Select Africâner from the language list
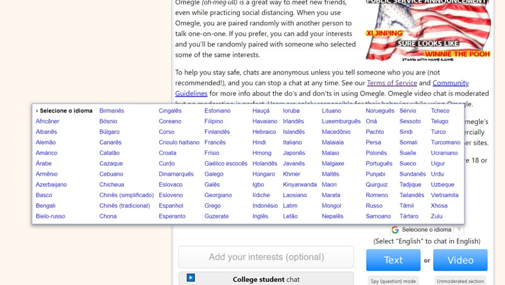Viewport: 505px width, 285px height. tap(47, 121)
